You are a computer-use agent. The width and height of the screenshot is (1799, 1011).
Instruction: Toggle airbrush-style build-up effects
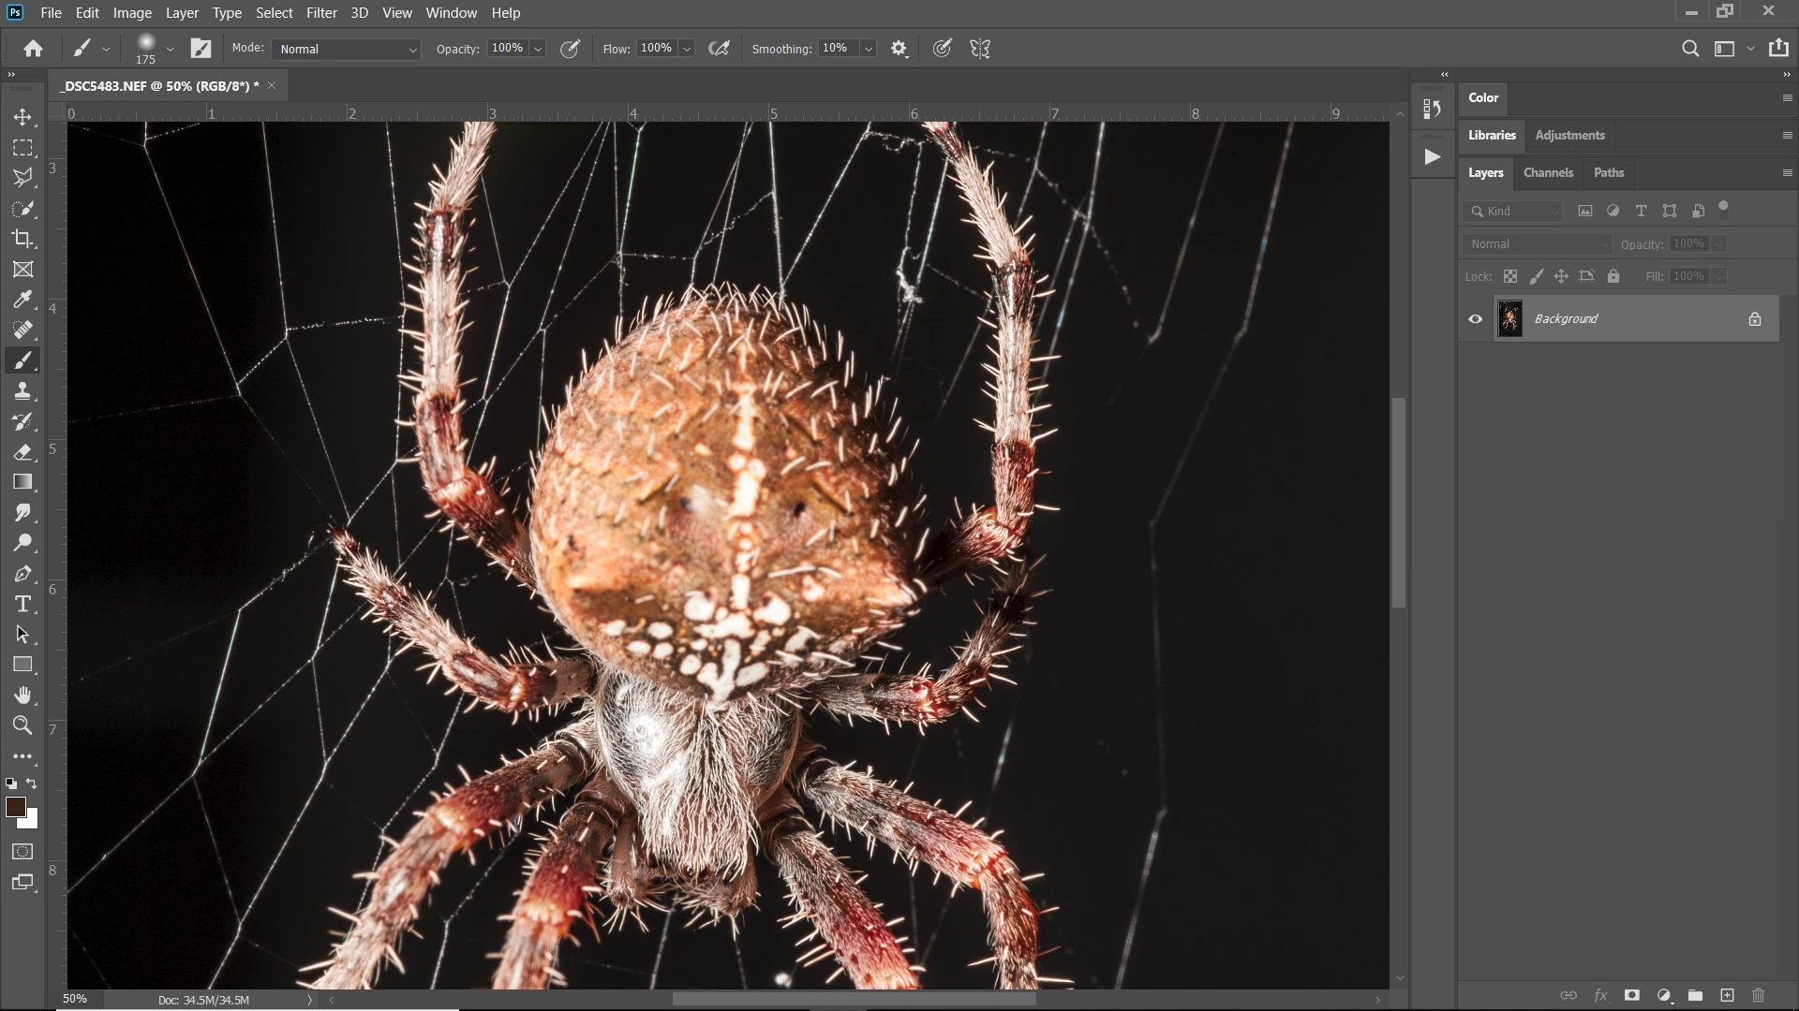(x=719, y=49)
